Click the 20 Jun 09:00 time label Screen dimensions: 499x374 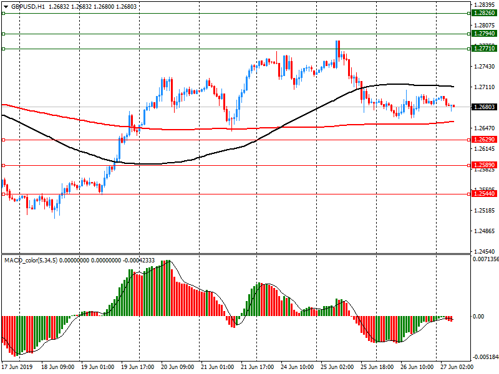tap(177, 367)
